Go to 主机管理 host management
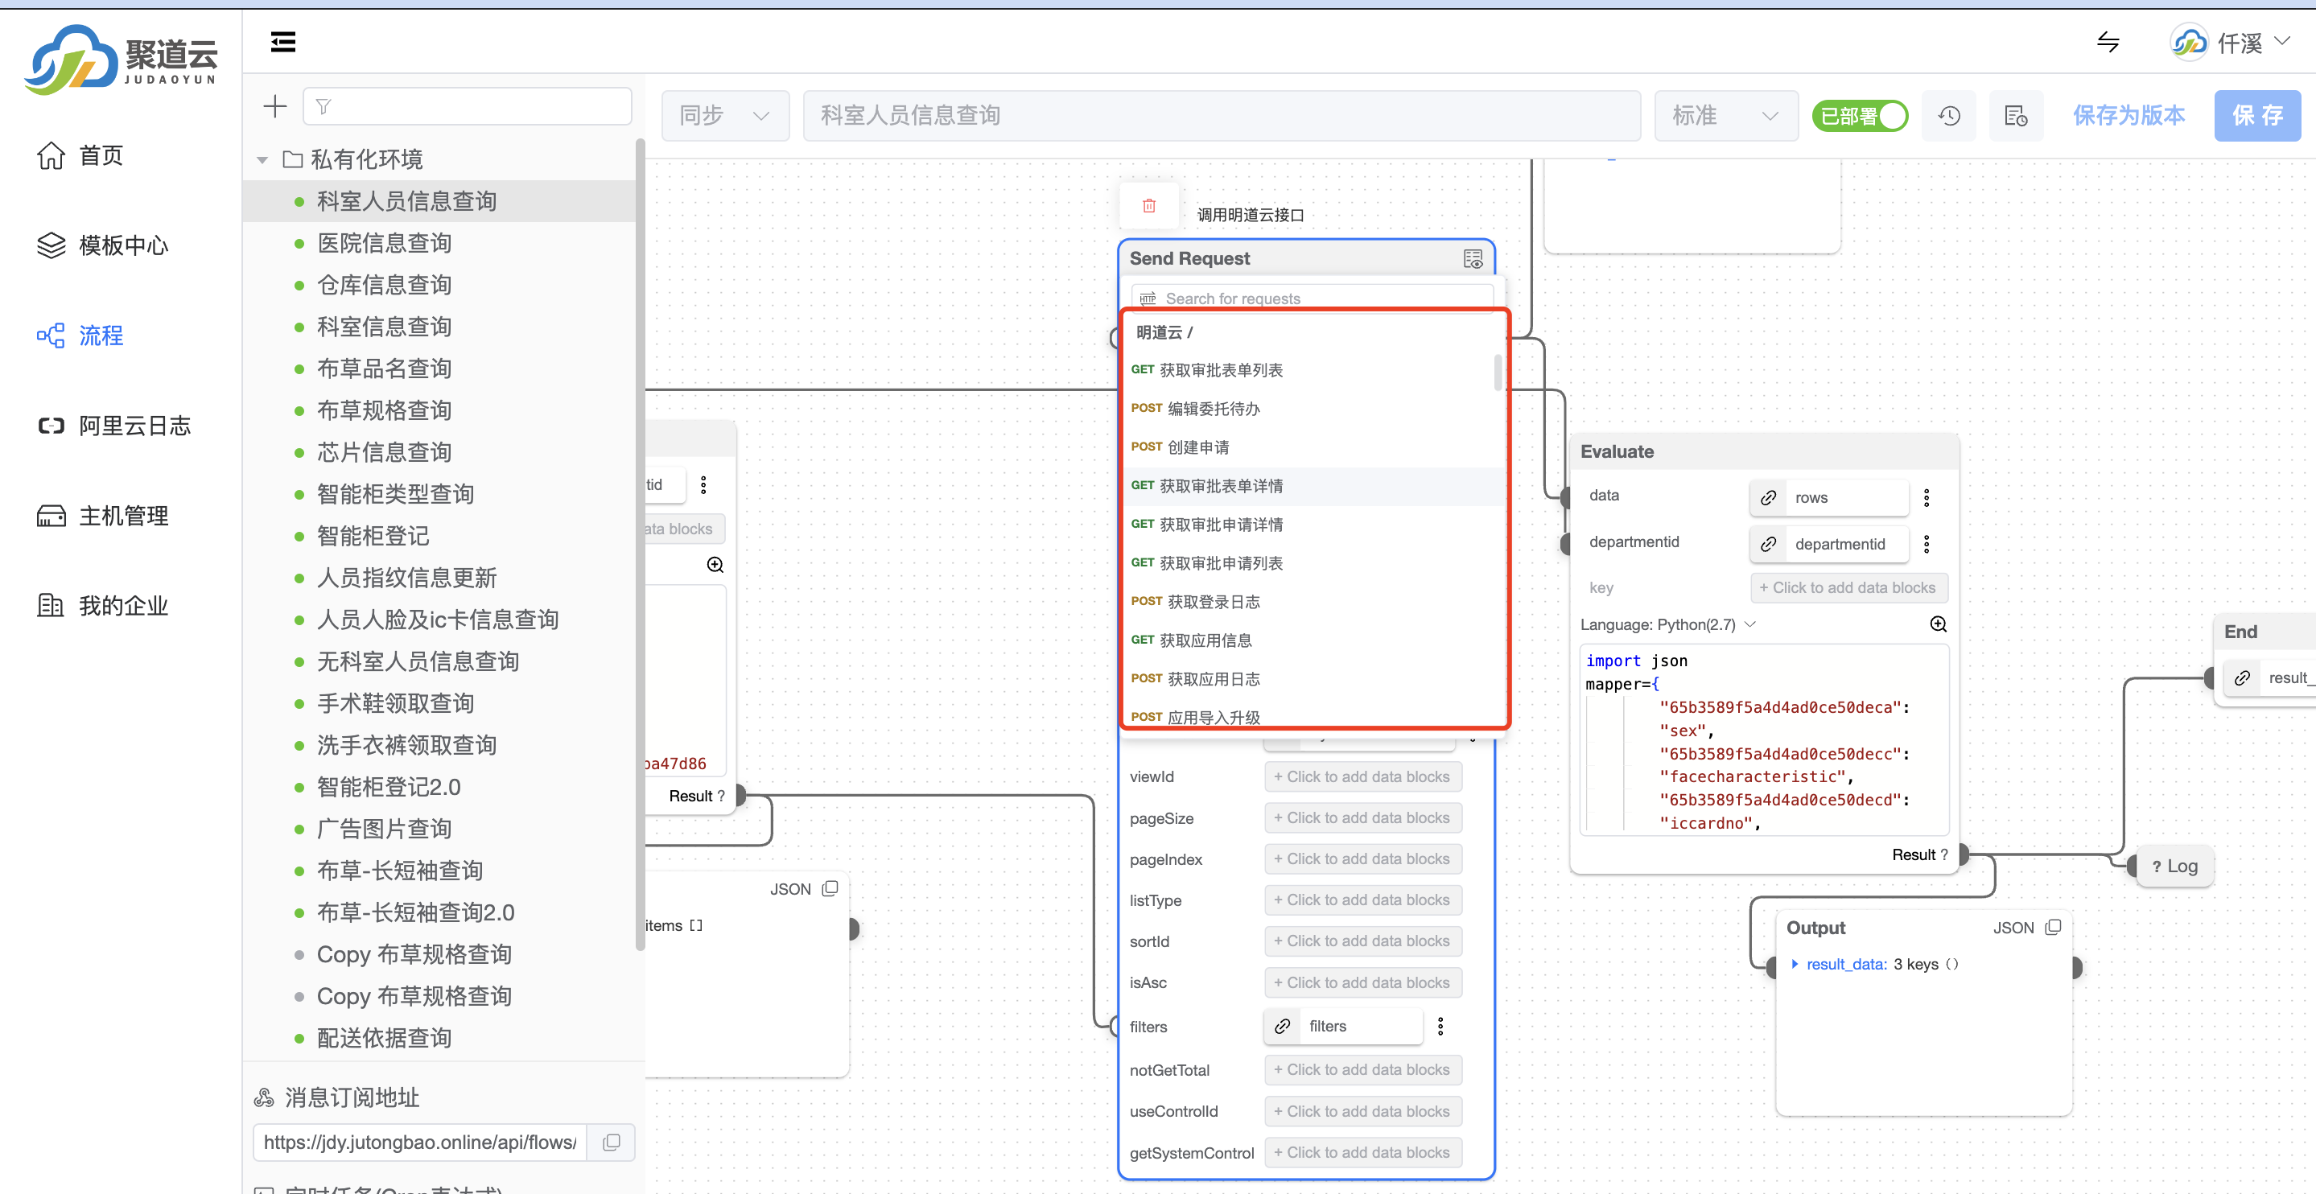Image resolution: width=2316 pixels, height=1194 pixels. pos(101,515)
